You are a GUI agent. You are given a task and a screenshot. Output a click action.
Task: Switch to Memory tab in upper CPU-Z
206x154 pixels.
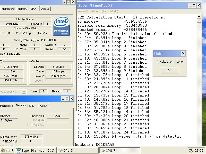click(x=22, y=9)
